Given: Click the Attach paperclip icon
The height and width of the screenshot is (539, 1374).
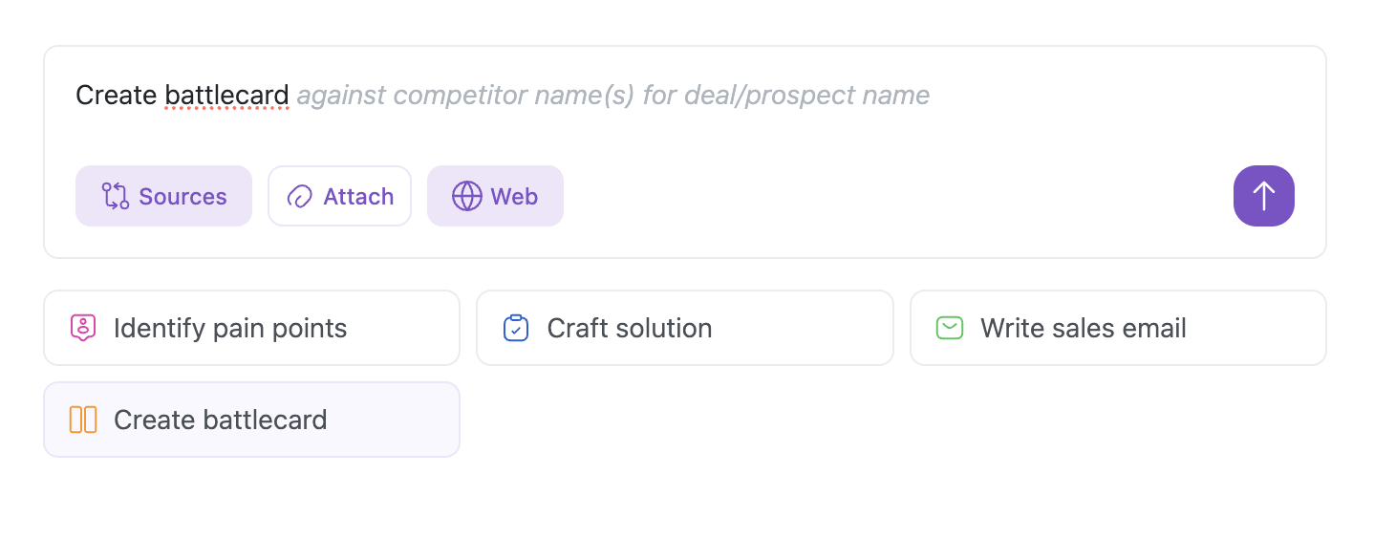Looking at the screenshot, I should (x=300, y=197).
